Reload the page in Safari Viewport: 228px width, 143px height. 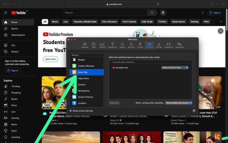tap(158, 4)
